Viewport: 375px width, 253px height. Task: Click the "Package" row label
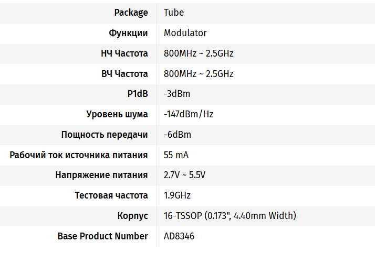(131, 13)
